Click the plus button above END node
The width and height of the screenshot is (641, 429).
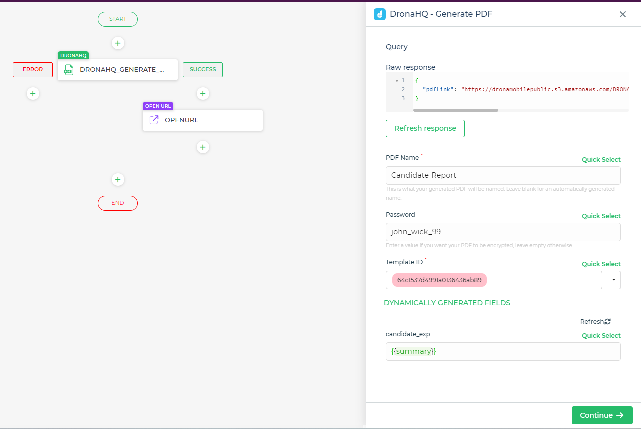point(118,179)
